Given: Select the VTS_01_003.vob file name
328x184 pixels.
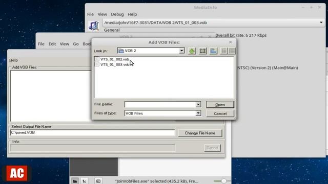Looking at the screenshot, I should (115, 64).
